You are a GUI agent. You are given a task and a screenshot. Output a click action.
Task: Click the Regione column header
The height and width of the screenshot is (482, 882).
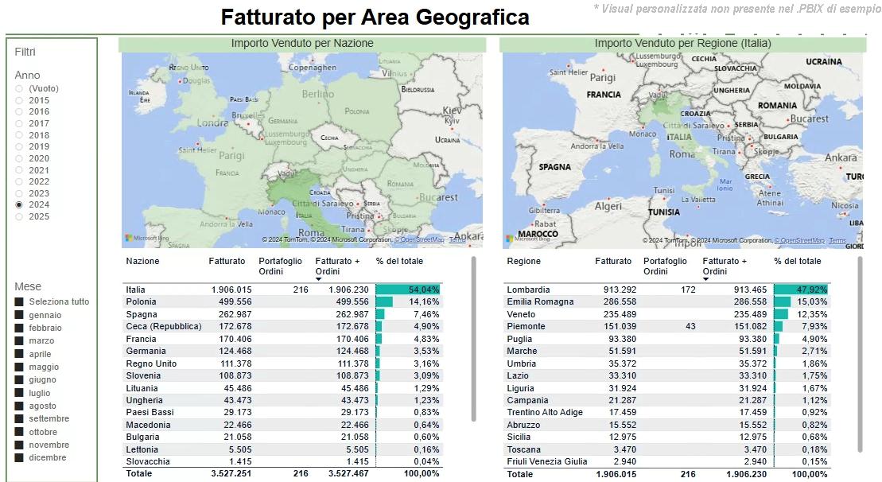[523, 261]
